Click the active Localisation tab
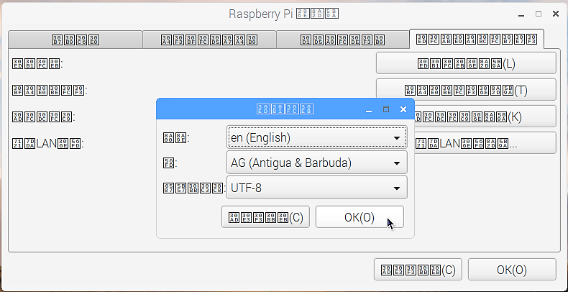Screen dimensions: 568x292 (x=477, y=39)
